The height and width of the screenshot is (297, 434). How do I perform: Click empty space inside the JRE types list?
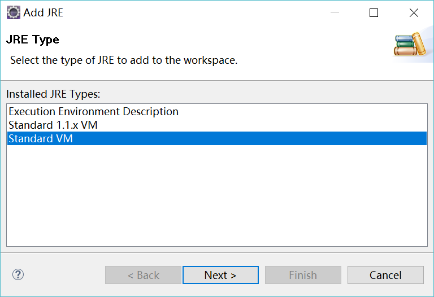(217, 195)
